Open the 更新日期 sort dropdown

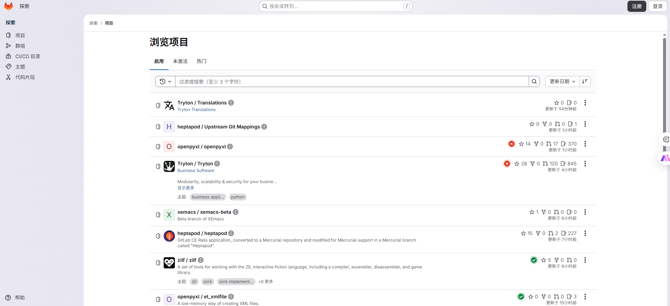point(562,81)
